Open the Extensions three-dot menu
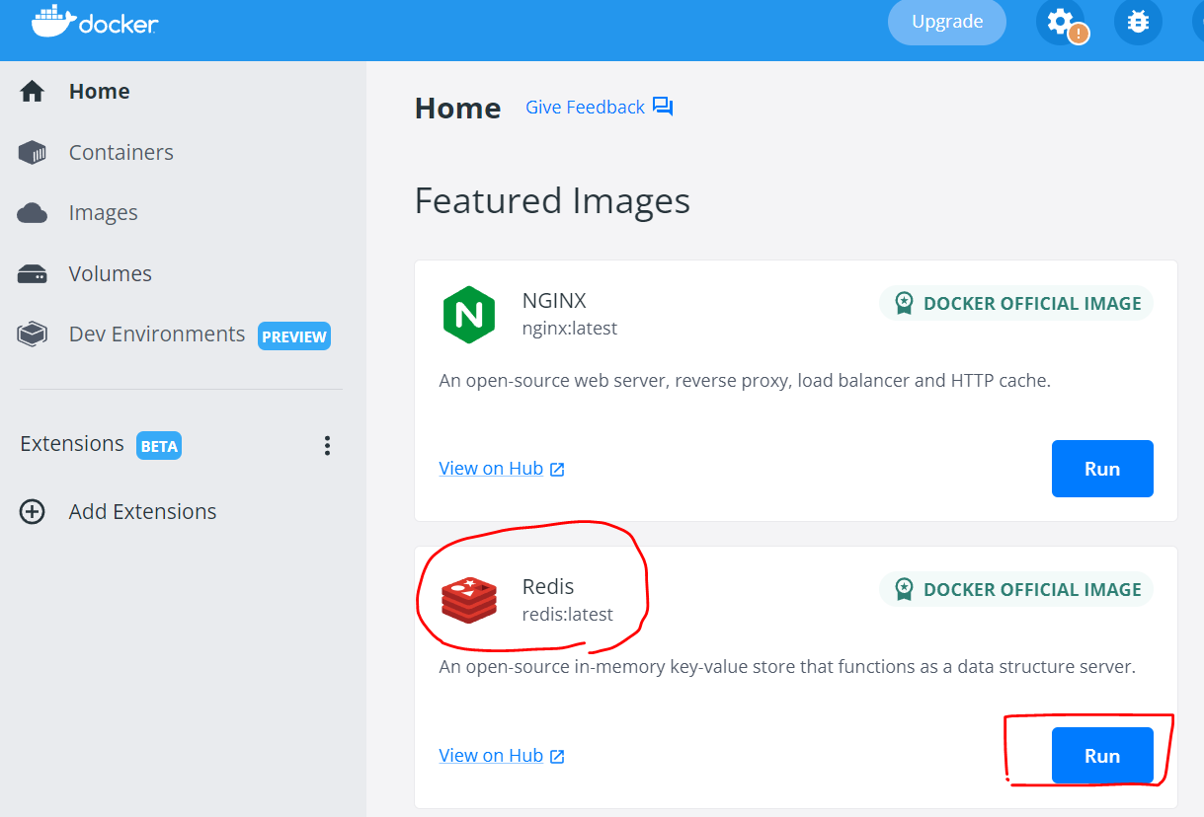The image size is (1204, 817). coord(328,446)
